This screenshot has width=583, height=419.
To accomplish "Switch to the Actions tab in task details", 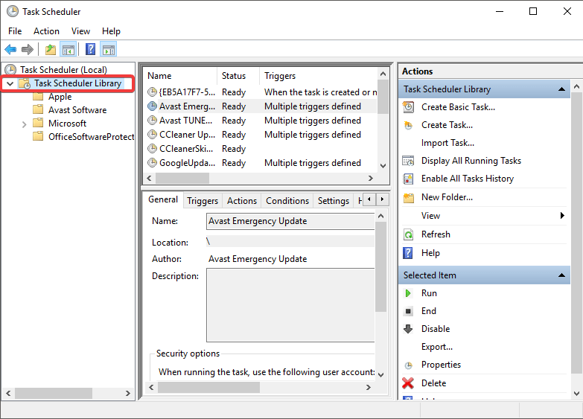I will [242, 201].
